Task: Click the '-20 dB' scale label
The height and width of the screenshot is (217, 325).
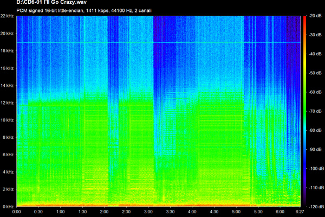Action: (315, 16)
